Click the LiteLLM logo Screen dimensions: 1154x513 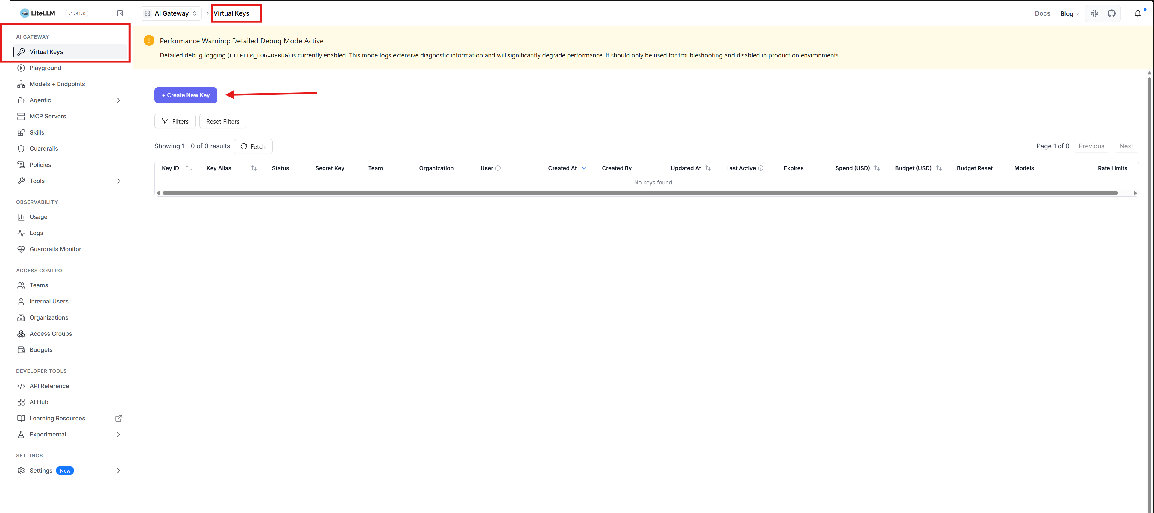(38, 13)
